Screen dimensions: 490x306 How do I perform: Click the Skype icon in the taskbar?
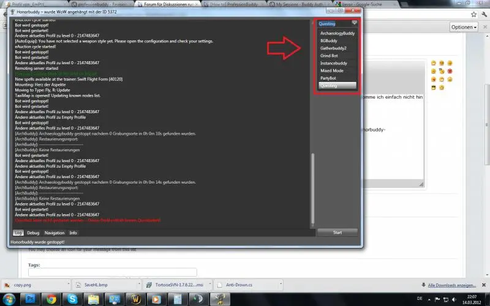point(73,299)
